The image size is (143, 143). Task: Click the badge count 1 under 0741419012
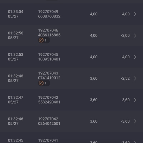click(45, 83)
